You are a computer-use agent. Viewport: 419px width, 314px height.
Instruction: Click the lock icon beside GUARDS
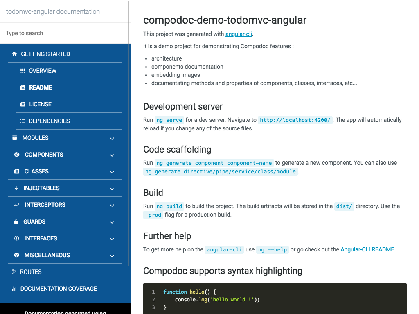pyautogui.click(x=16, y=222)
